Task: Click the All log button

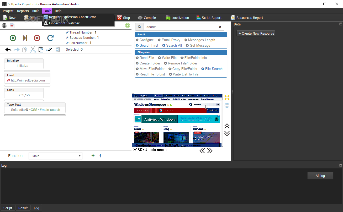Action: tap(320, 176)
